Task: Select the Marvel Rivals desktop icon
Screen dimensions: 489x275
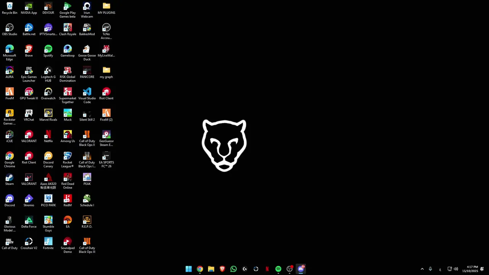Action: [48, 115]
